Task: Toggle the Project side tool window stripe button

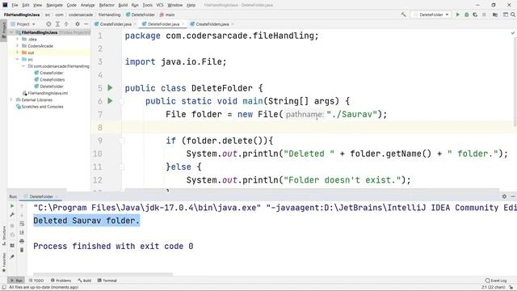Action: (3, 30)
